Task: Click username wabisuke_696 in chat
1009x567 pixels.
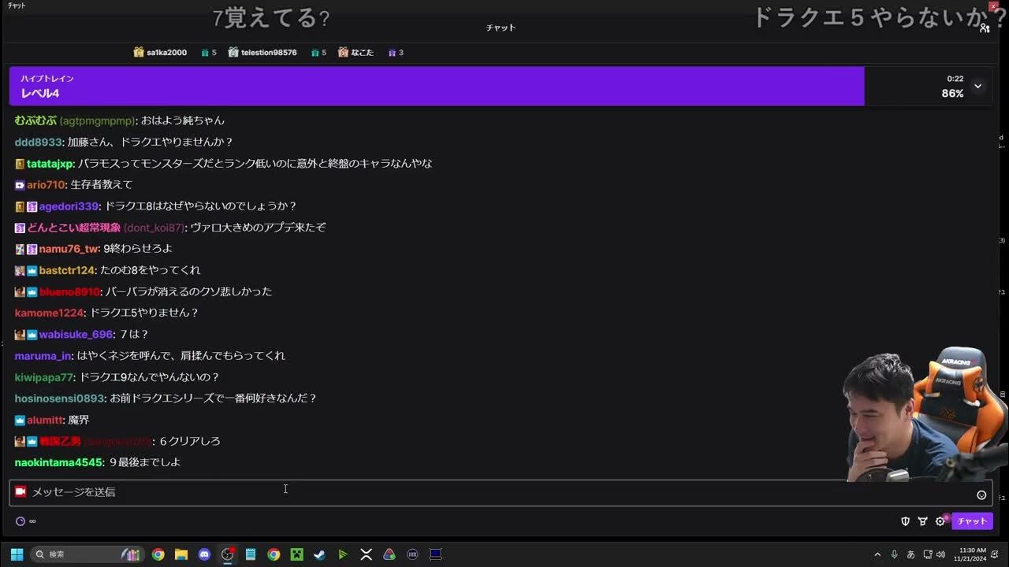Action: click(76, 335)
